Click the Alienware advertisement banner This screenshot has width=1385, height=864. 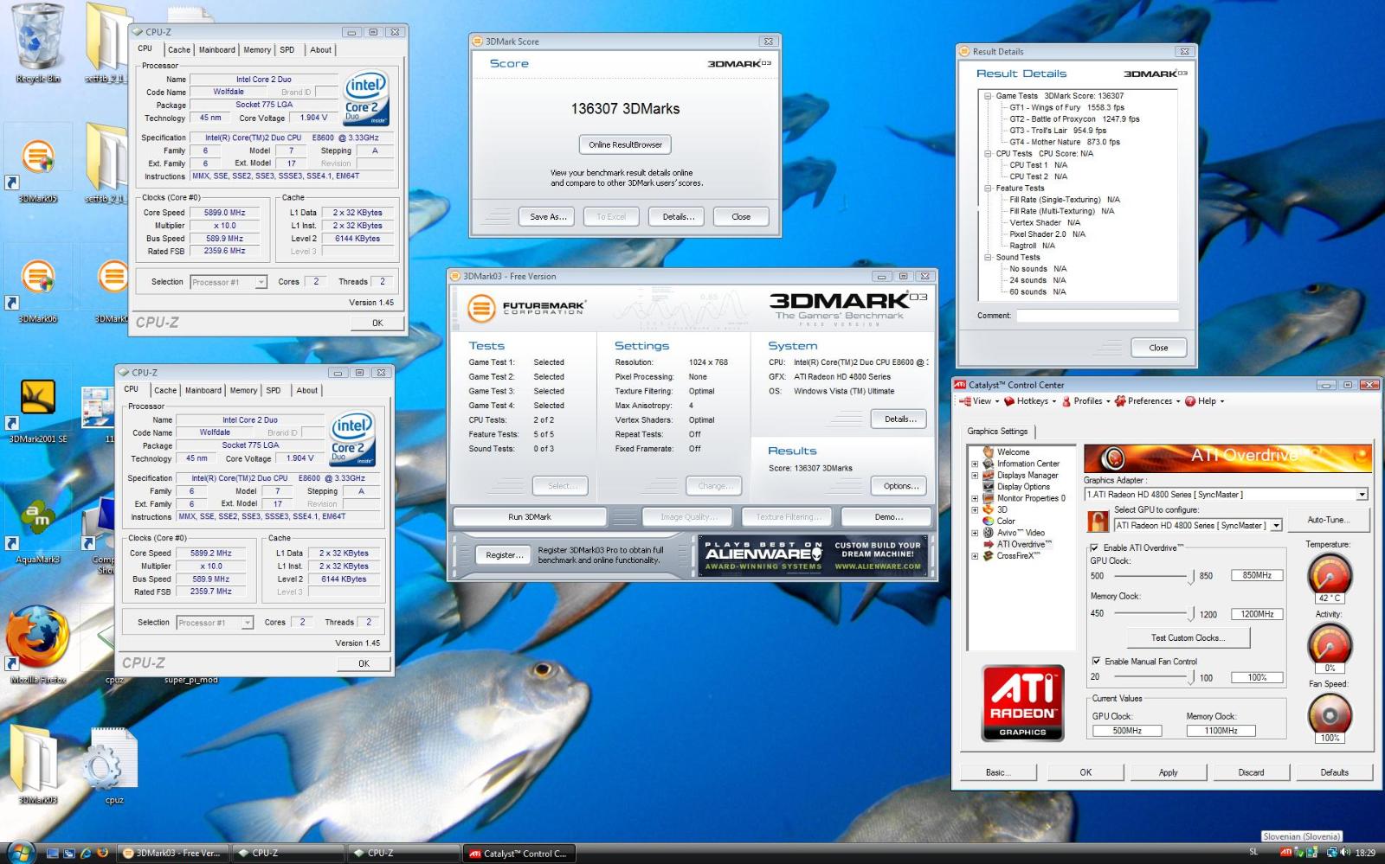click(x=814, y=555)
